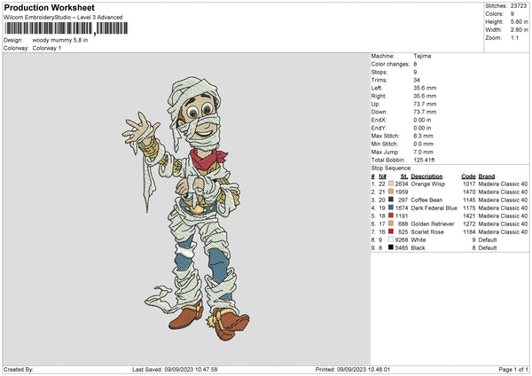Click the Golden Retriever color swatch

tap(391, 223)
